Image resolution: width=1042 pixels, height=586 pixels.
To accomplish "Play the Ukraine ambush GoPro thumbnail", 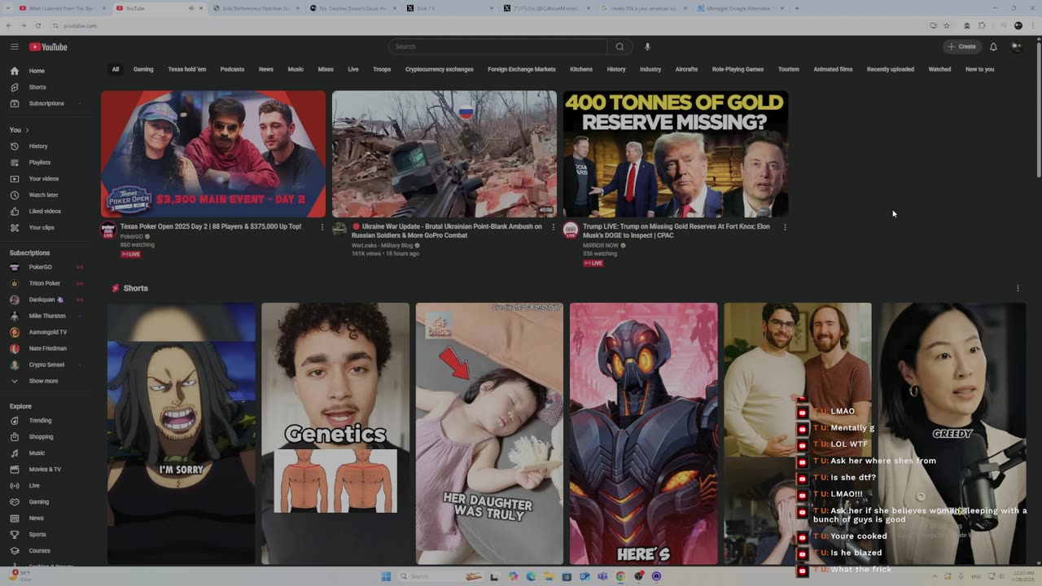I will [444, 154].
